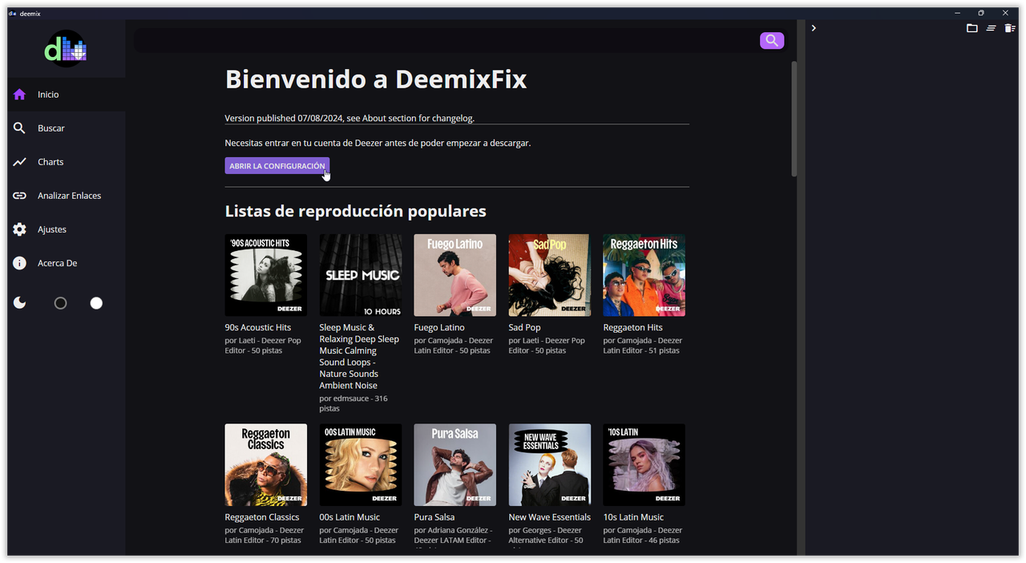Click 'Listas de reproducción populares' heading
Image resolution: width=1026 pixels, height=563 pixels.
pos(356,212)
